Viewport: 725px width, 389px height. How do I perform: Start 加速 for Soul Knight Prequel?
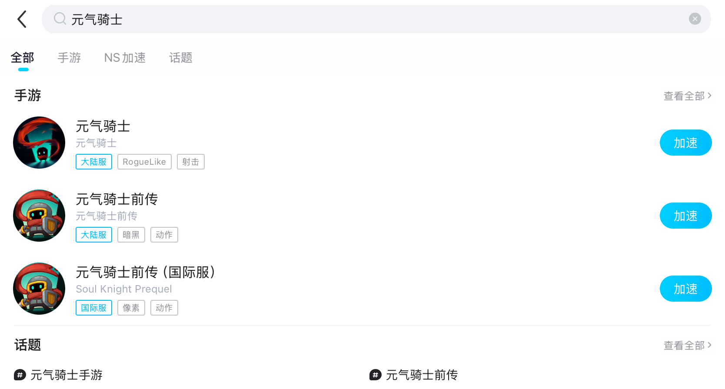(x=685, y=289)
